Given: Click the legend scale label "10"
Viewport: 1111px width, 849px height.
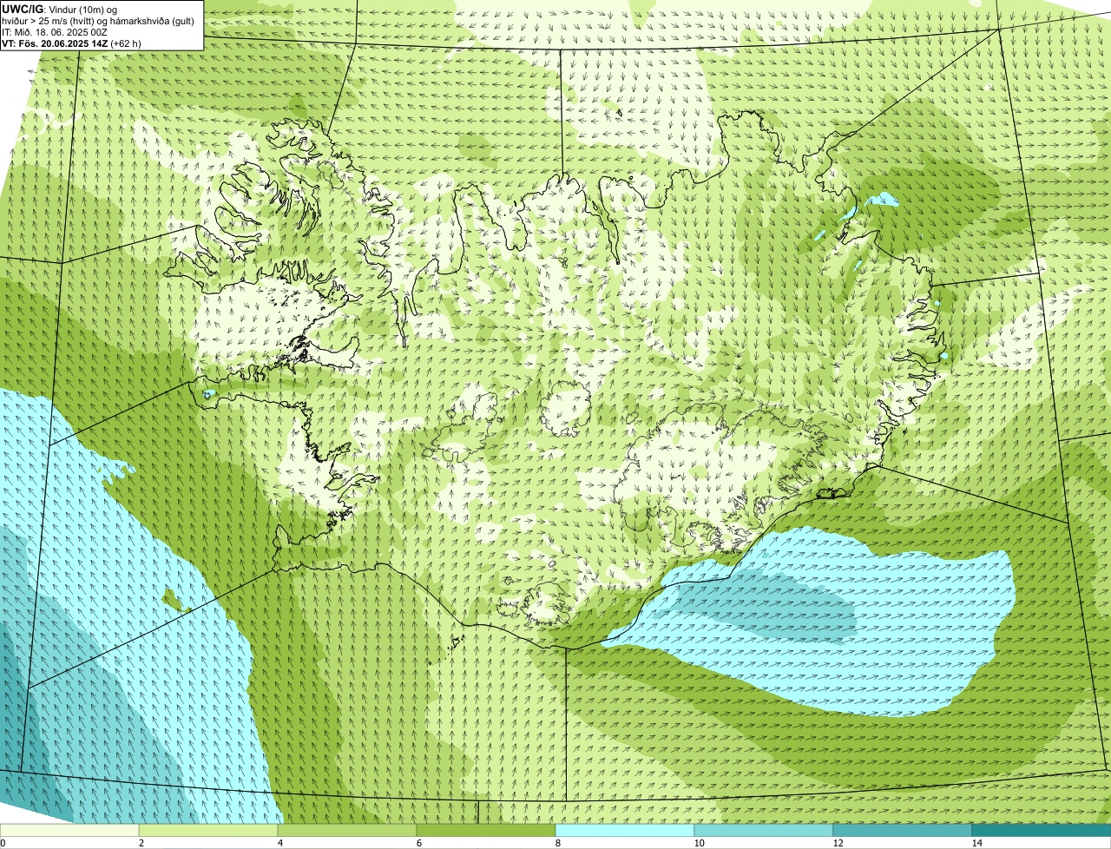Looking at the screenshot, I should 699,843.
